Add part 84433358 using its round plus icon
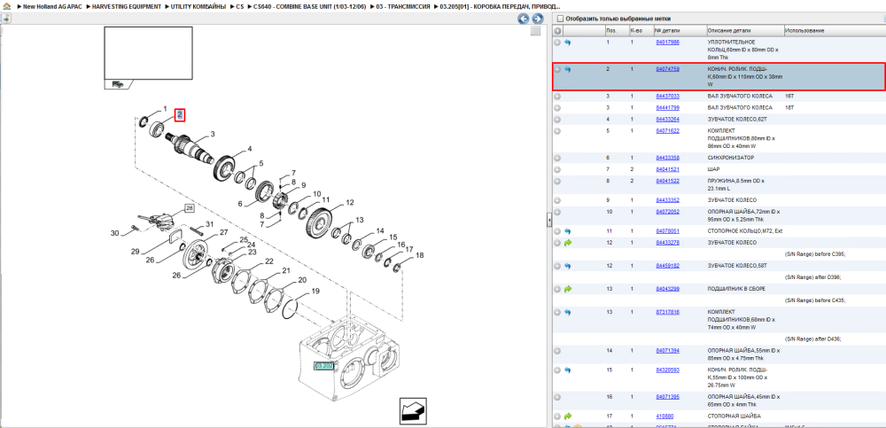886x428 pixels. pos(557,158)
